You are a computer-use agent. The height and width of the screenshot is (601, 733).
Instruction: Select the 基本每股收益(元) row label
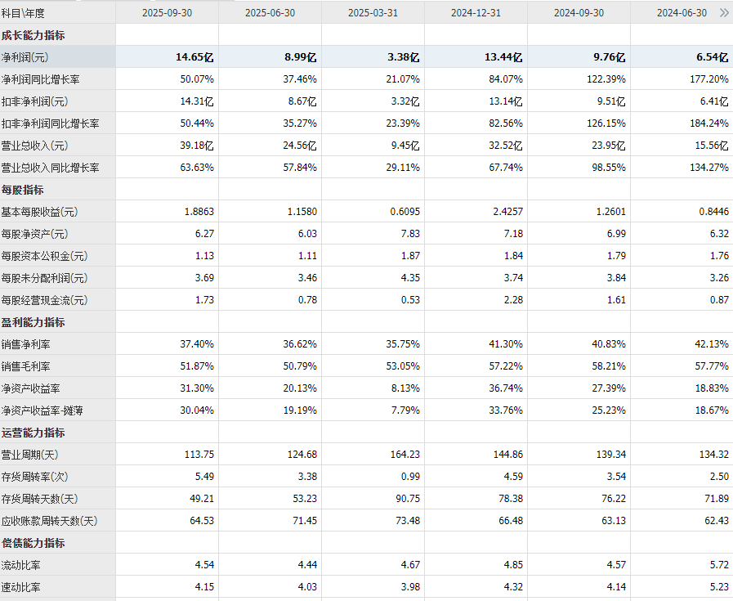(x=39, y=212)
